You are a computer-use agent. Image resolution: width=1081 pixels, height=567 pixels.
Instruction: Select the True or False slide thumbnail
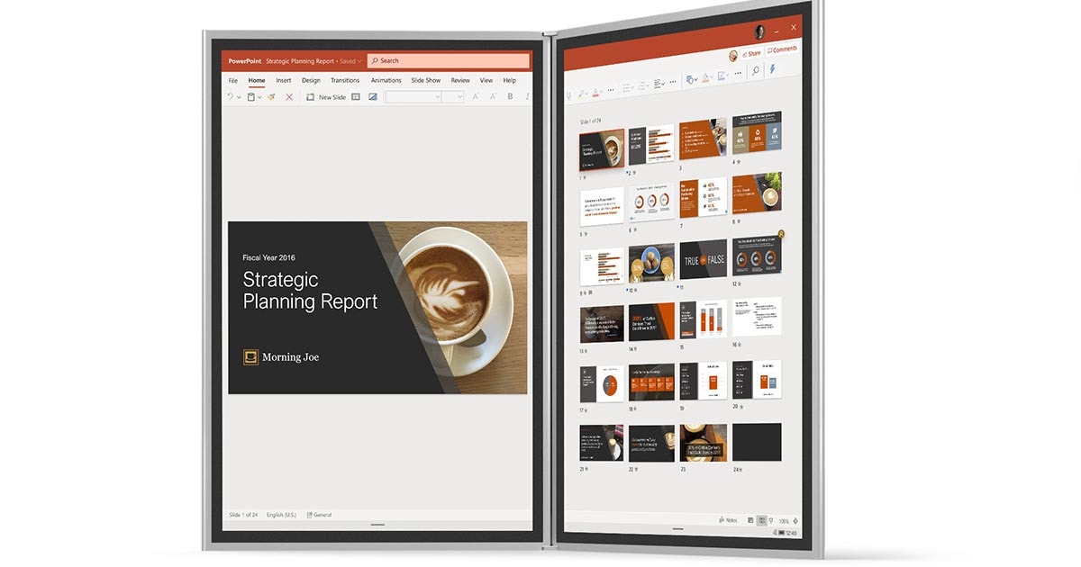[x=703, y=260]
